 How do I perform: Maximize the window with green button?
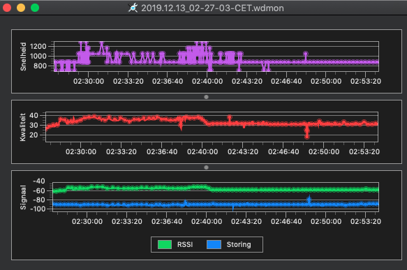pyautogui.click(x=35, y=8)
